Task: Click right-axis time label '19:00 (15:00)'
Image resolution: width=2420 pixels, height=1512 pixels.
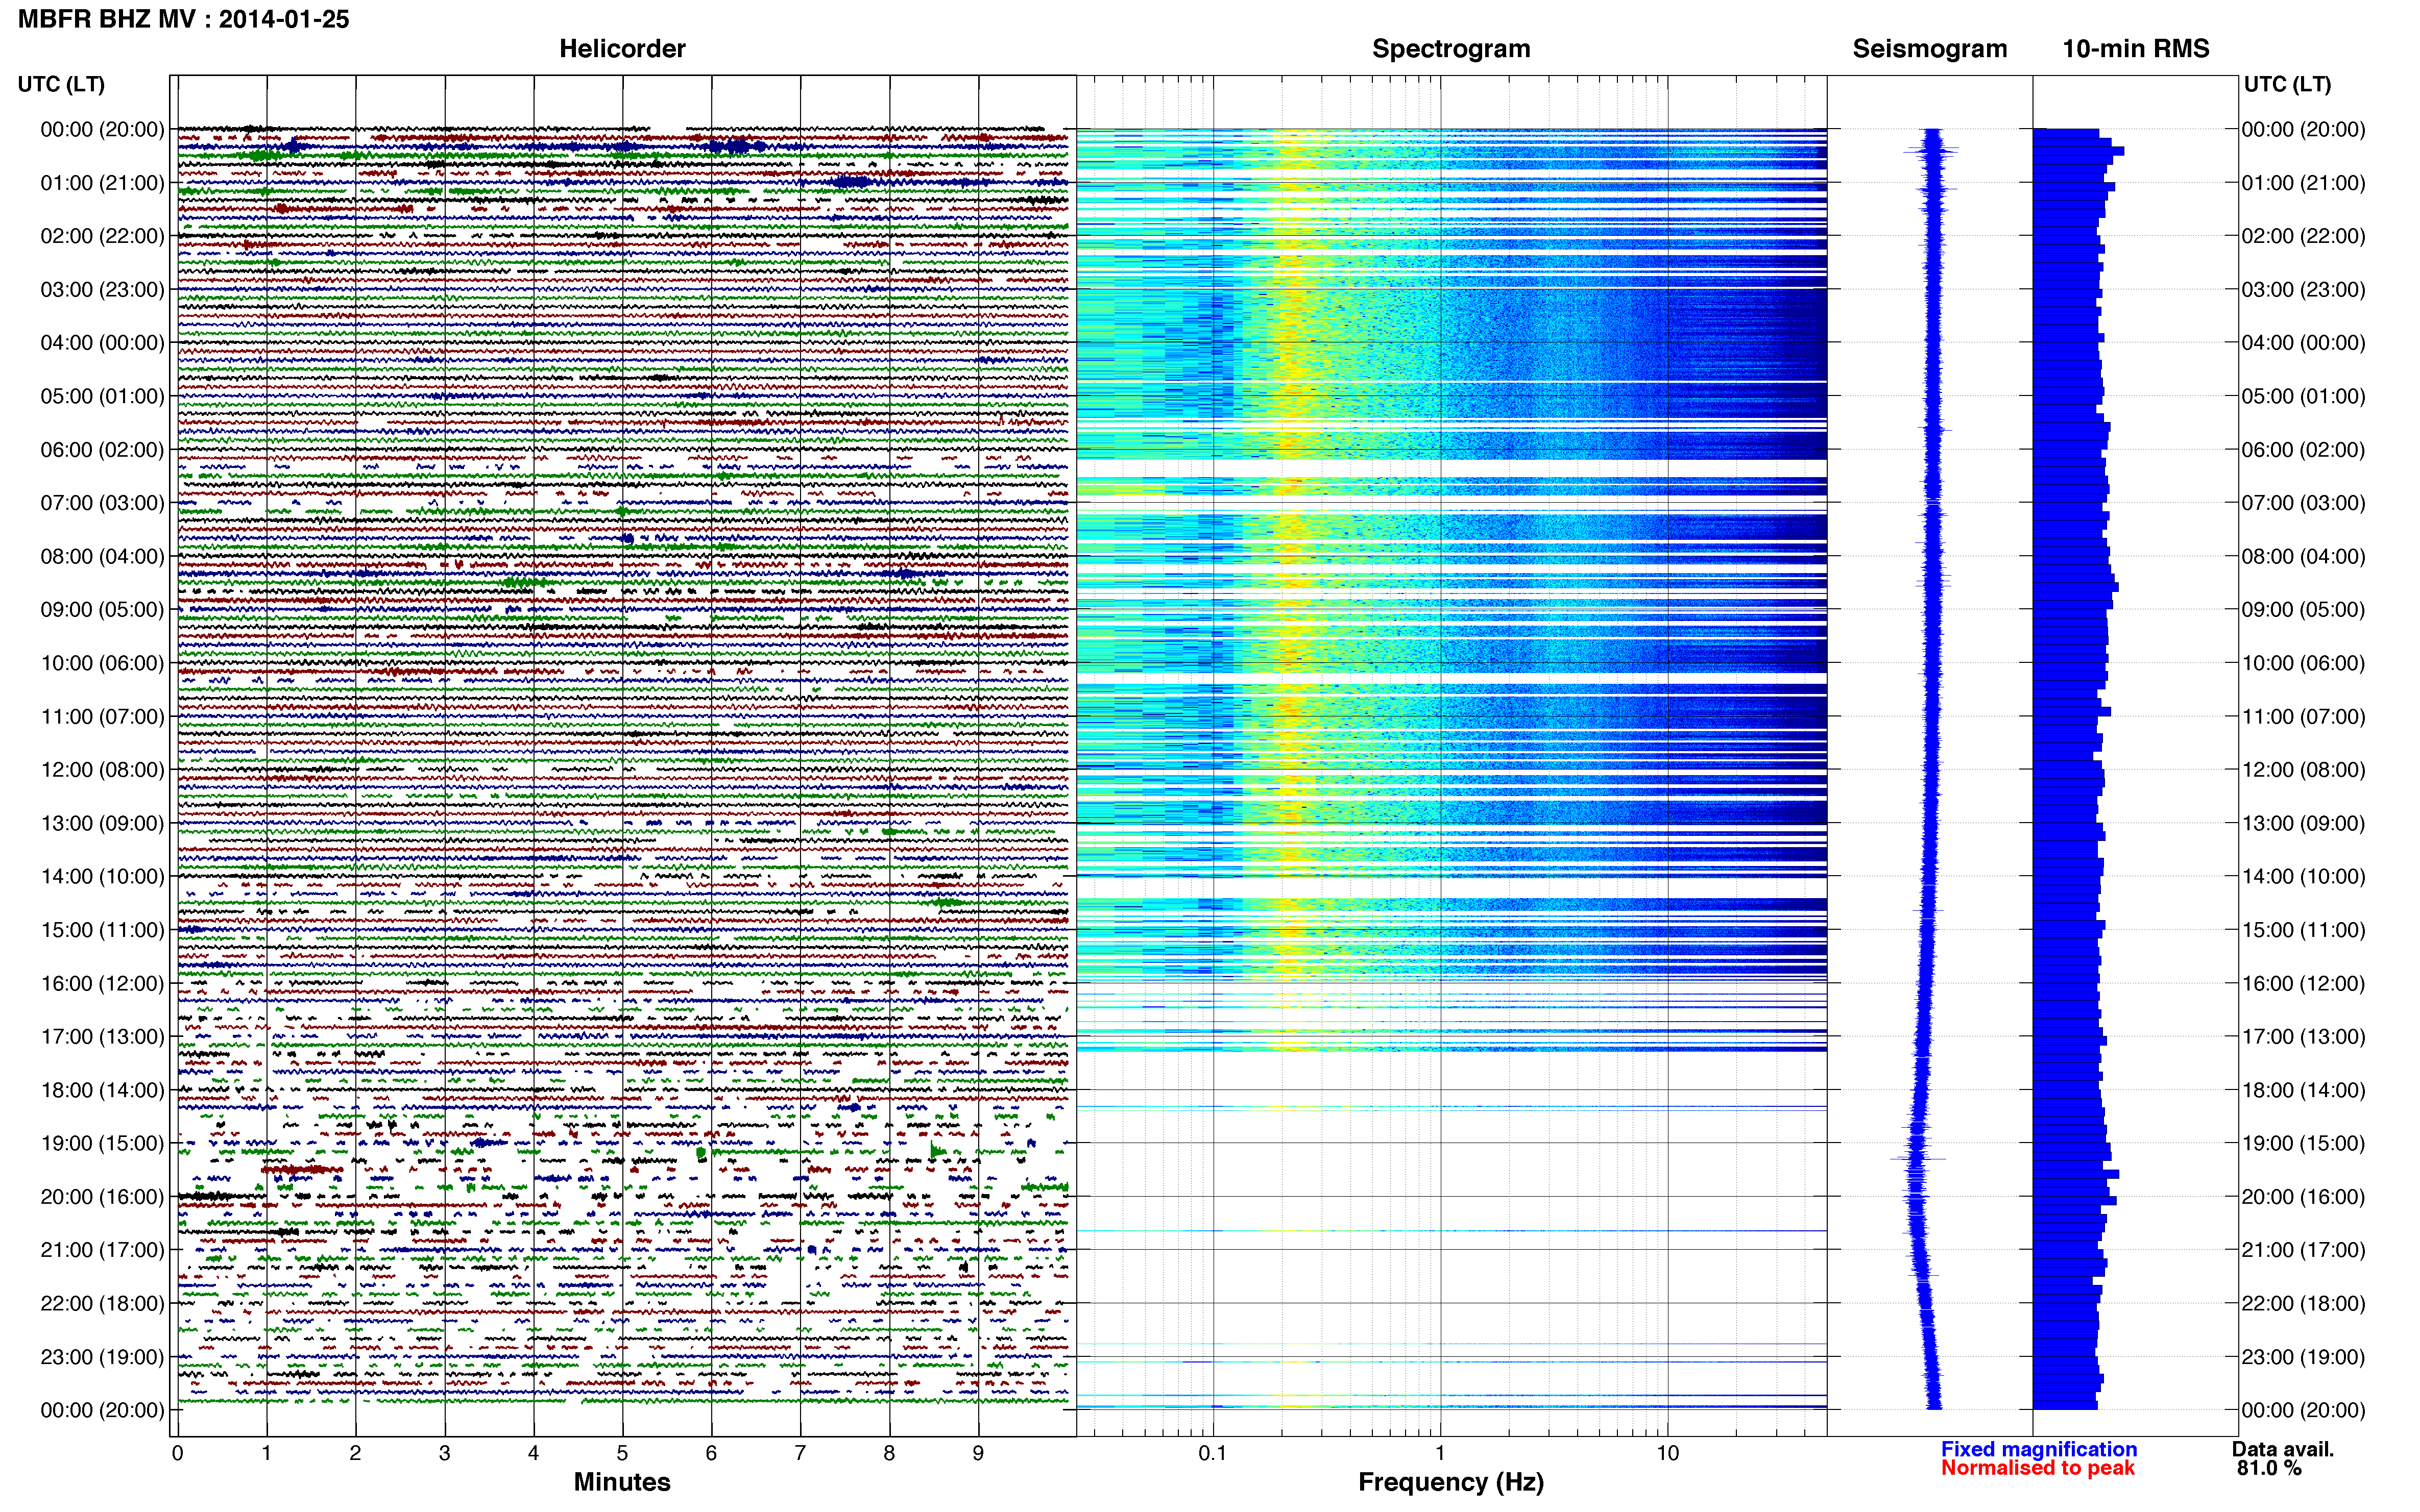Action: click(2303, 1143)
